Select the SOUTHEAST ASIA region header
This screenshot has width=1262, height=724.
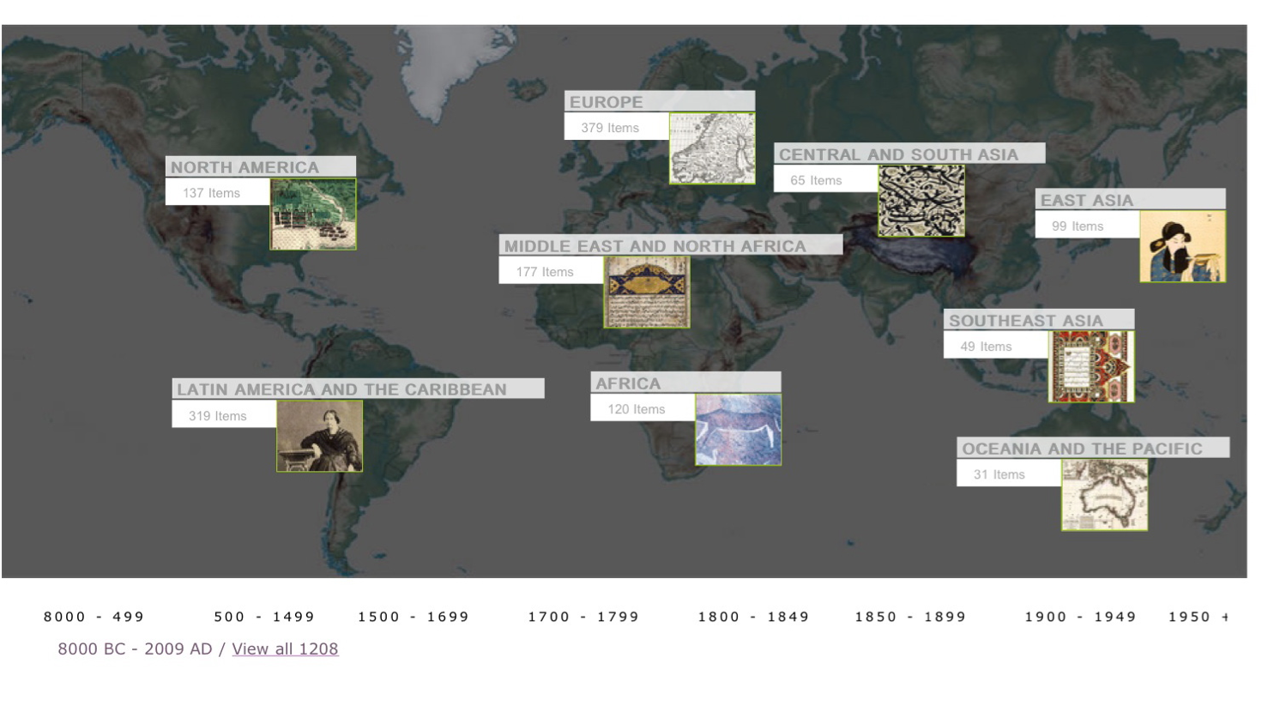pos(1039,319)
